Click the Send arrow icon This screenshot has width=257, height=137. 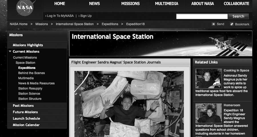tap(213, 24)
